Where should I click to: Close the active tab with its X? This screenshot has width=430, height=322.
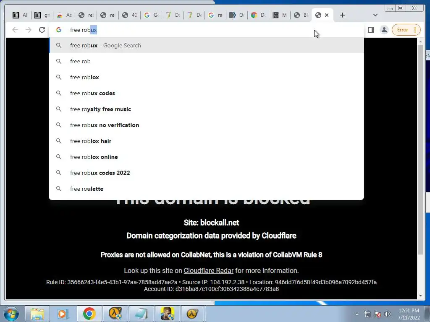(327, 15)
